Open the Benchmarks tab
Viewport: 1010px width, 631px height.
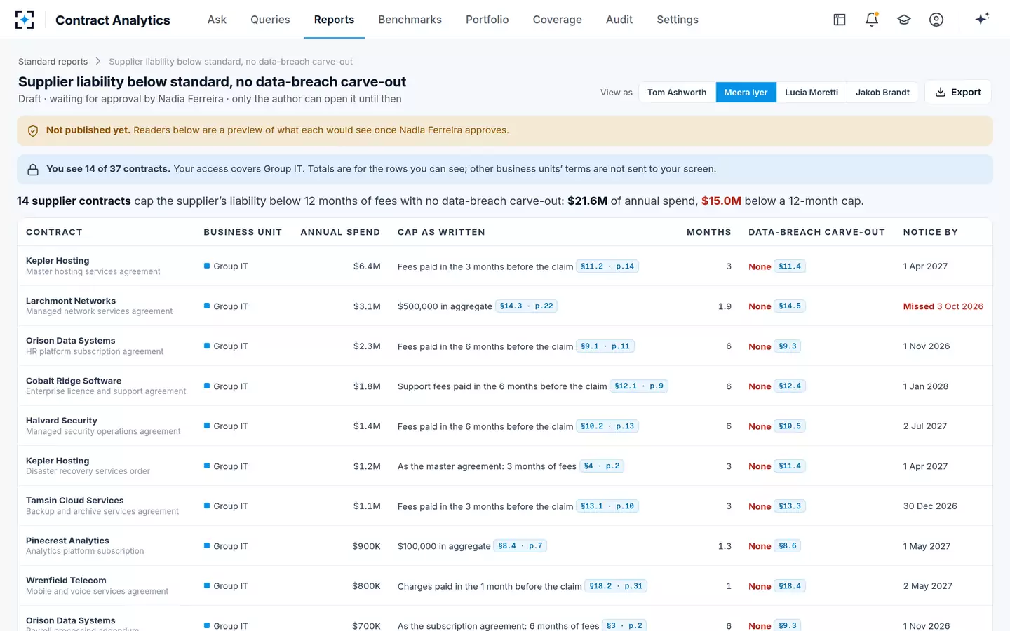tap(410, 20)
